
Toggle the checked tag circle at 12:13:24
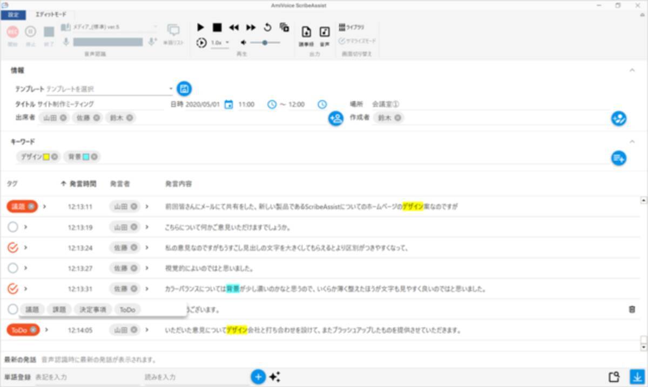pyautogui.click(x=13, y=247)
